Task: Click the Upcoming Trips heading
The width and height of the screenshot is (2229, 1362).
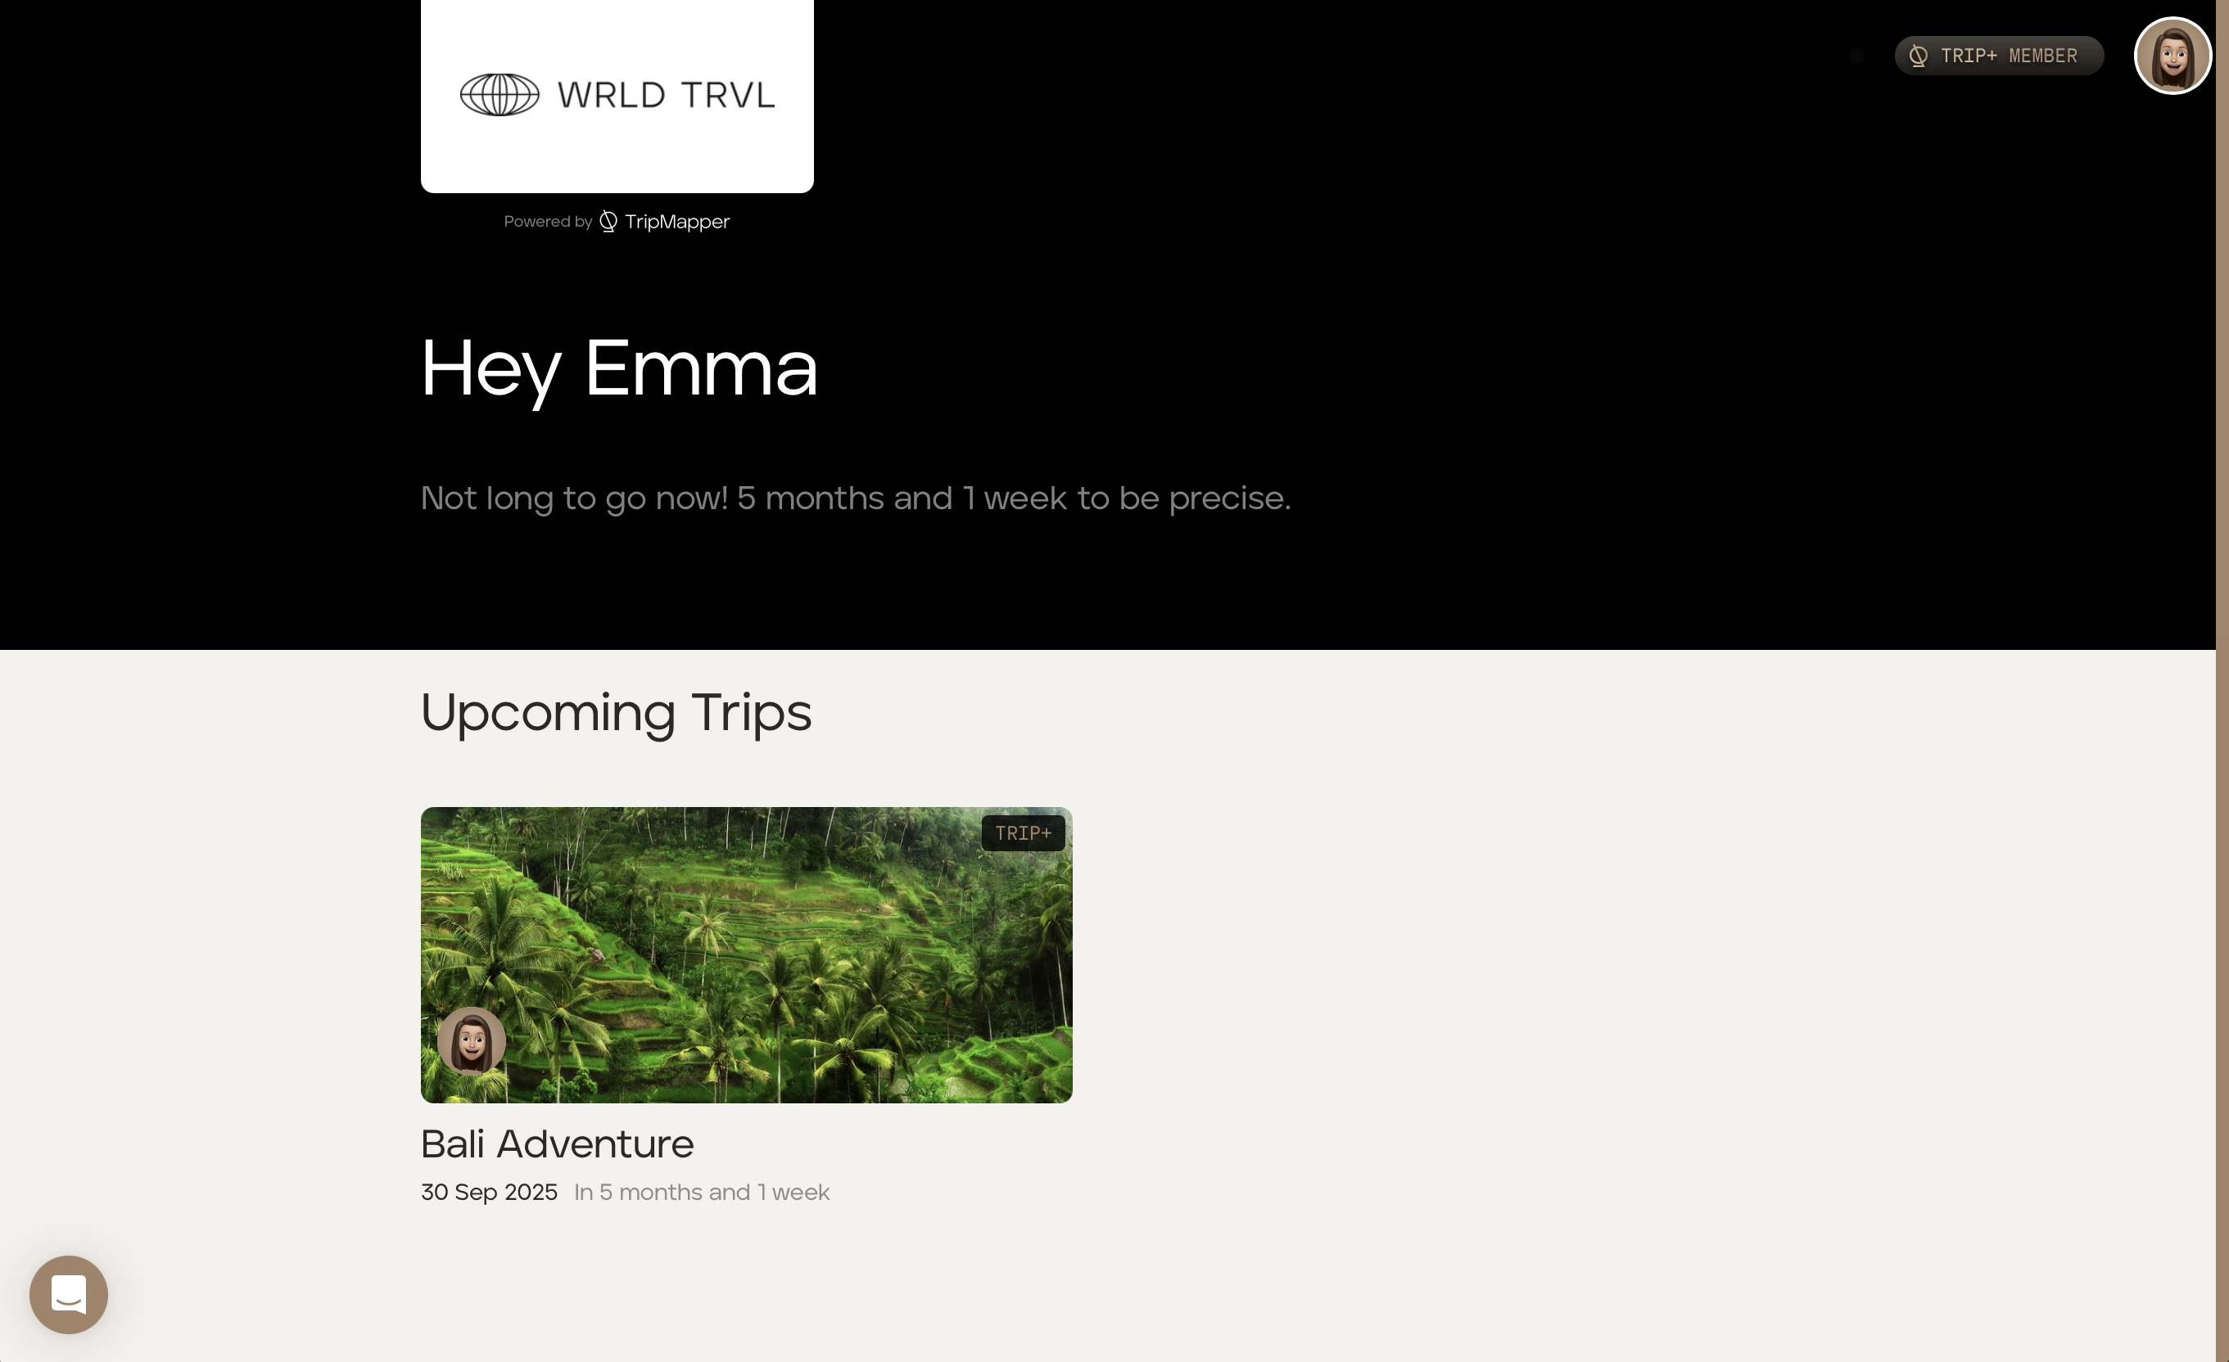Action: tap(616, 713)
